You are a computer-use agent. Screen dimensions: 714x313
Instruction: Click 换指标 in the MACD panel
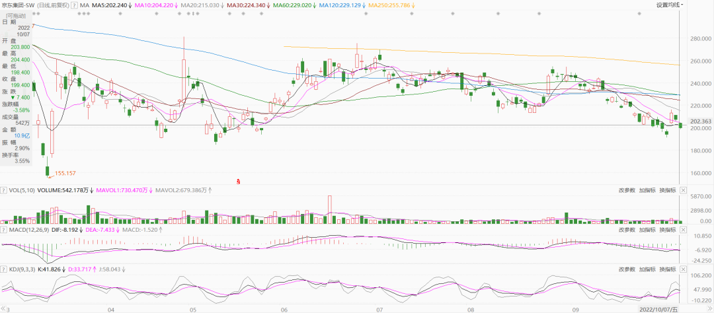tap(667, 230)
